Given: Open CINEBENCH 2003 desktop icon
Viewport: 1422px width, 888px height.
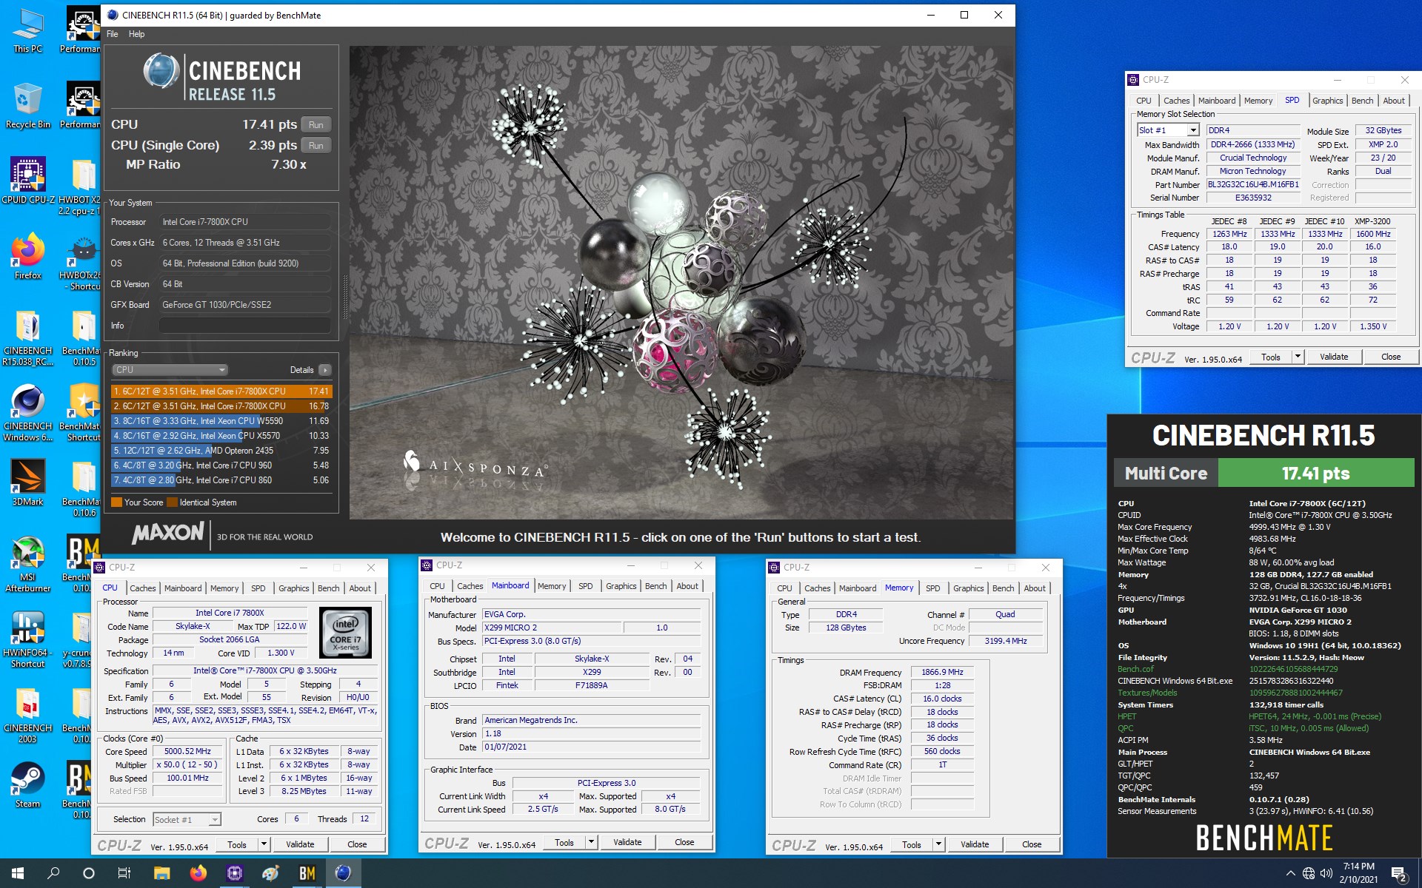Looking at the screenshot, I should click(27, 715).
